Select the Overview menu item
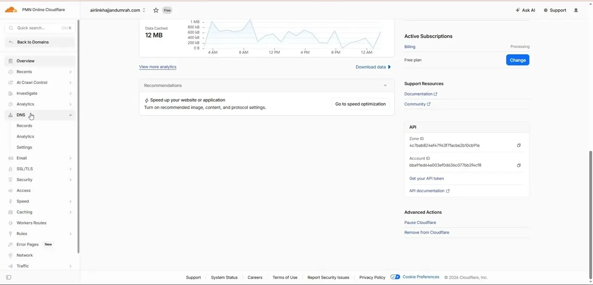 pos(40,61)
